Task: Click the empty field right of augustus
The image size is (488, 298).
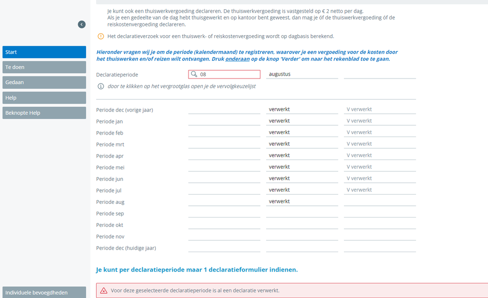Action: pyautogui.click(x=380, y=74)
